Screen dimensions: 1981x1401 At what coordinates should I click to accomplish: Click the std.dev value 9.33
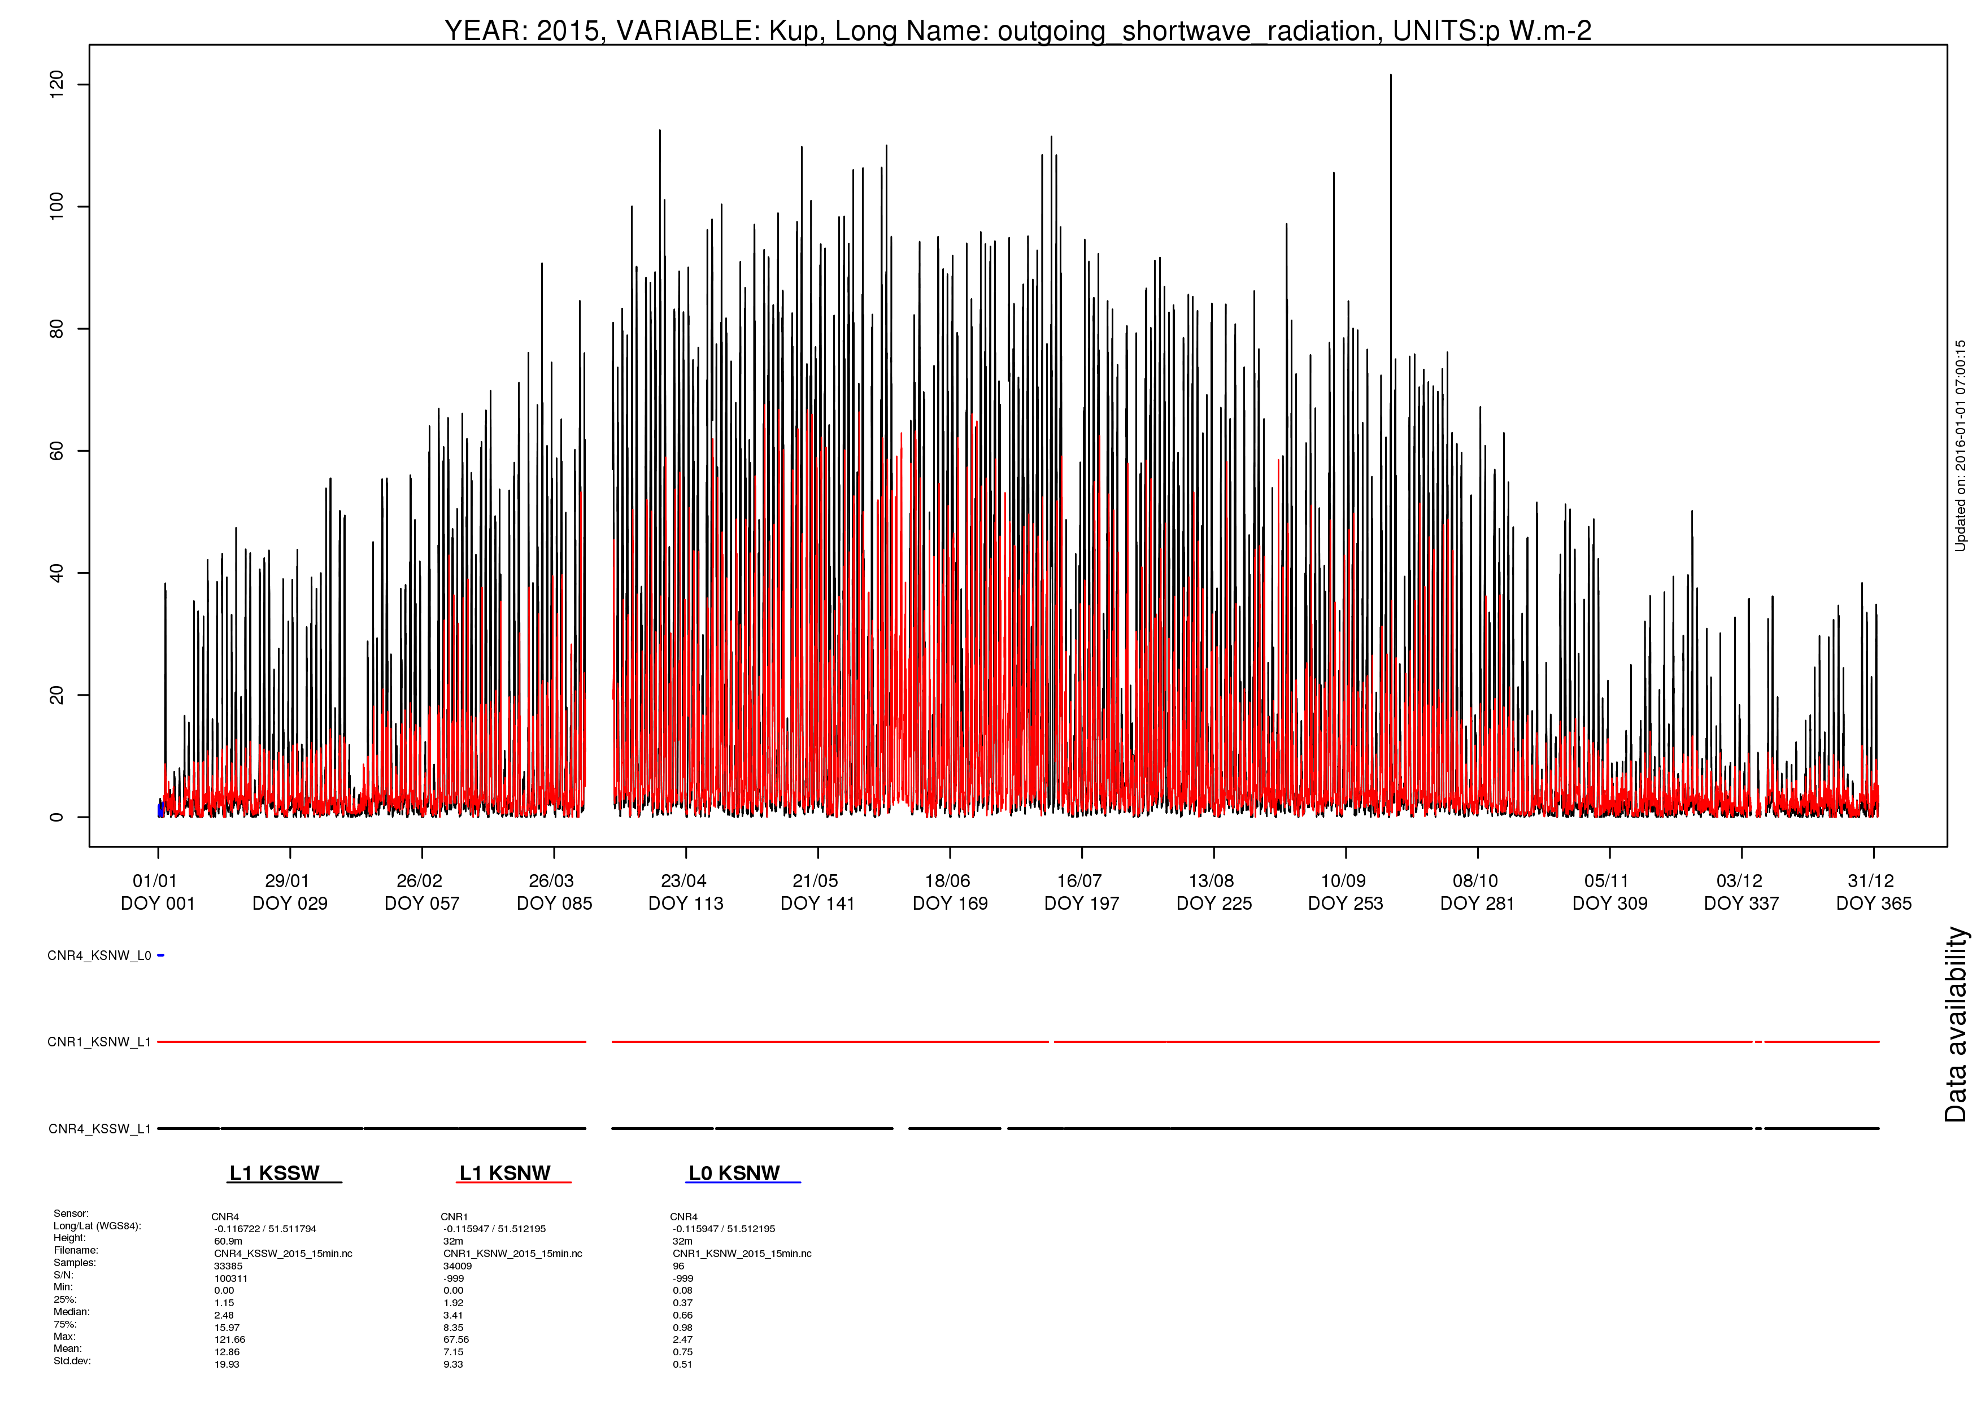pos(453,1365)
